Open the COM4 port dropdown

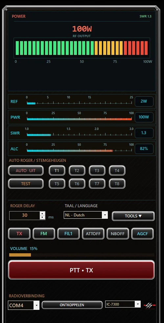pos(24,305)
